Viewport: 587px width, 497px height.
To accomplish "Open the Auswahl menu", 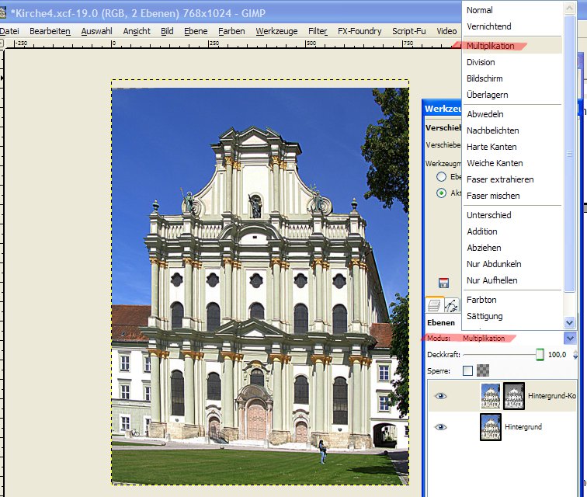I will tap(96, 31).
